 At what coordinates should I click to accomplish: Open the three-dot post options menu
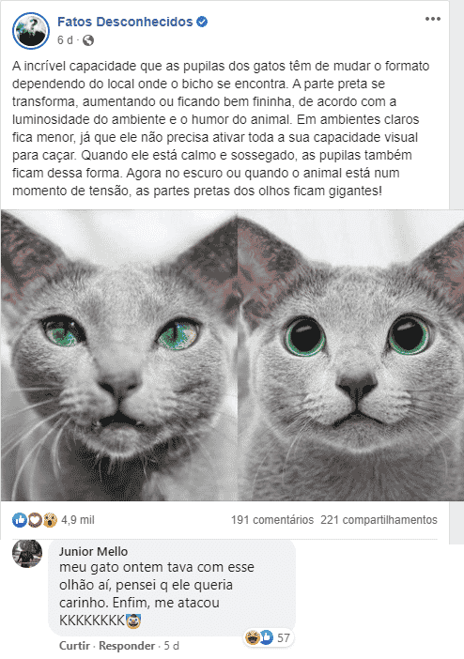(x=432, y=19)
